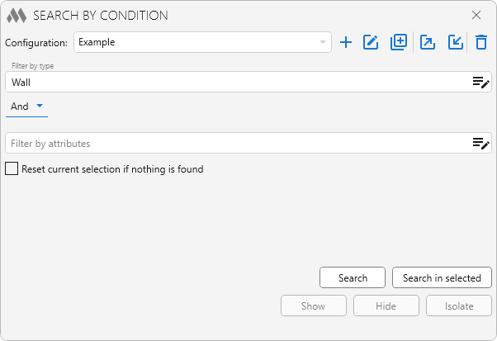Screen dimensions: 497x341
Task: Enable Reset current selection if nothing found
Action: pyautogui.click(x=12, y=169)
